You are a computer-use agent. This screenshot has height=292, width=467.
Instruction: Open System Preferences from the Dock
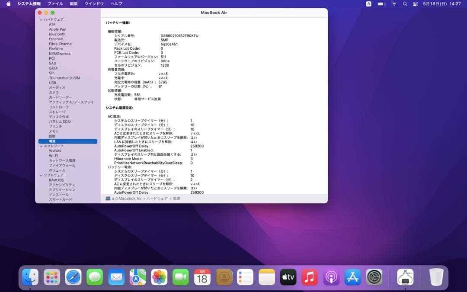[374, 278]
